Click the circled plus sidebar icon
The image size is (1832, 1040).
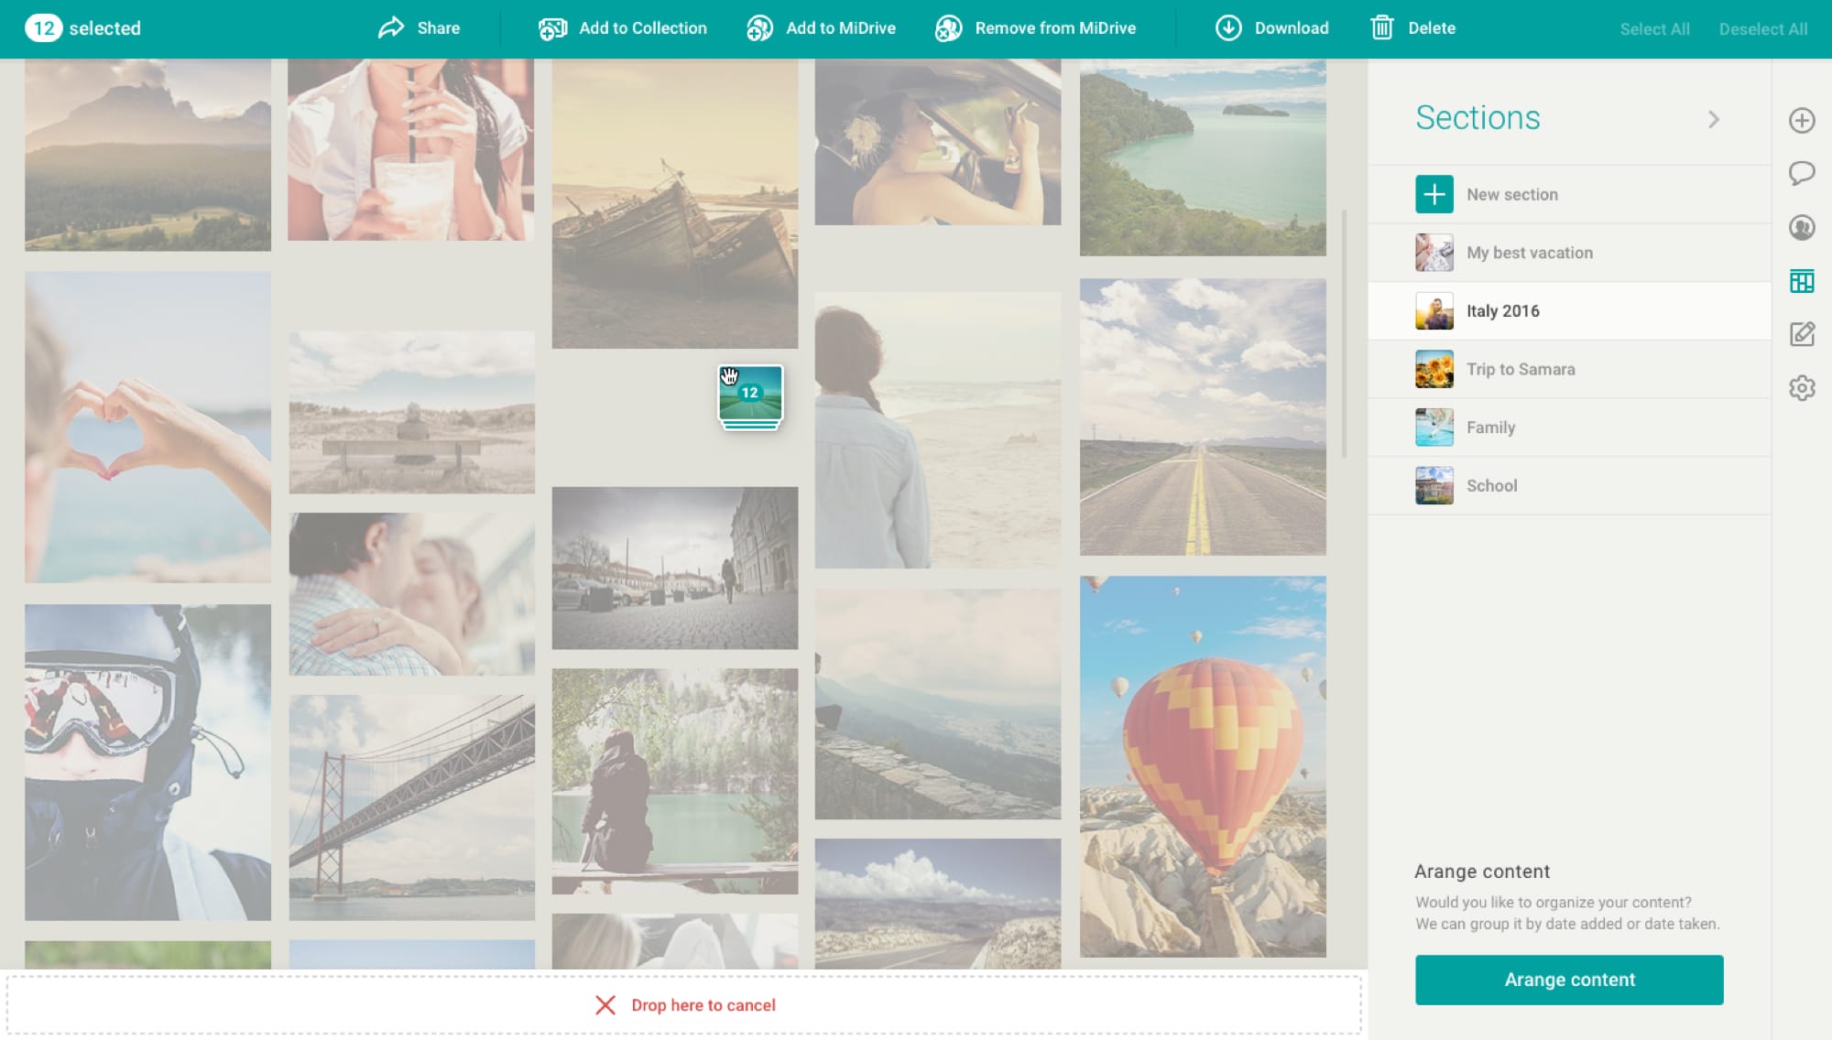coord(1801,120)
